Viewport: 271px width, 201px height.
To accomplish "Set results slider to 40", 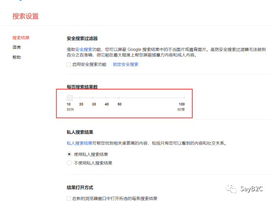I will [x=106, y=98].
